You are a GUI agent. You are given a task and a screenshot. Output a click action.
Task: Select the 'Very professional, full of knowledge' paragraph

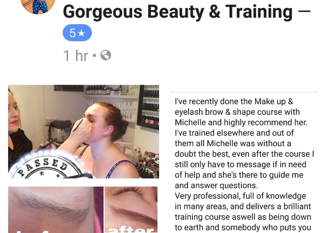243,211
